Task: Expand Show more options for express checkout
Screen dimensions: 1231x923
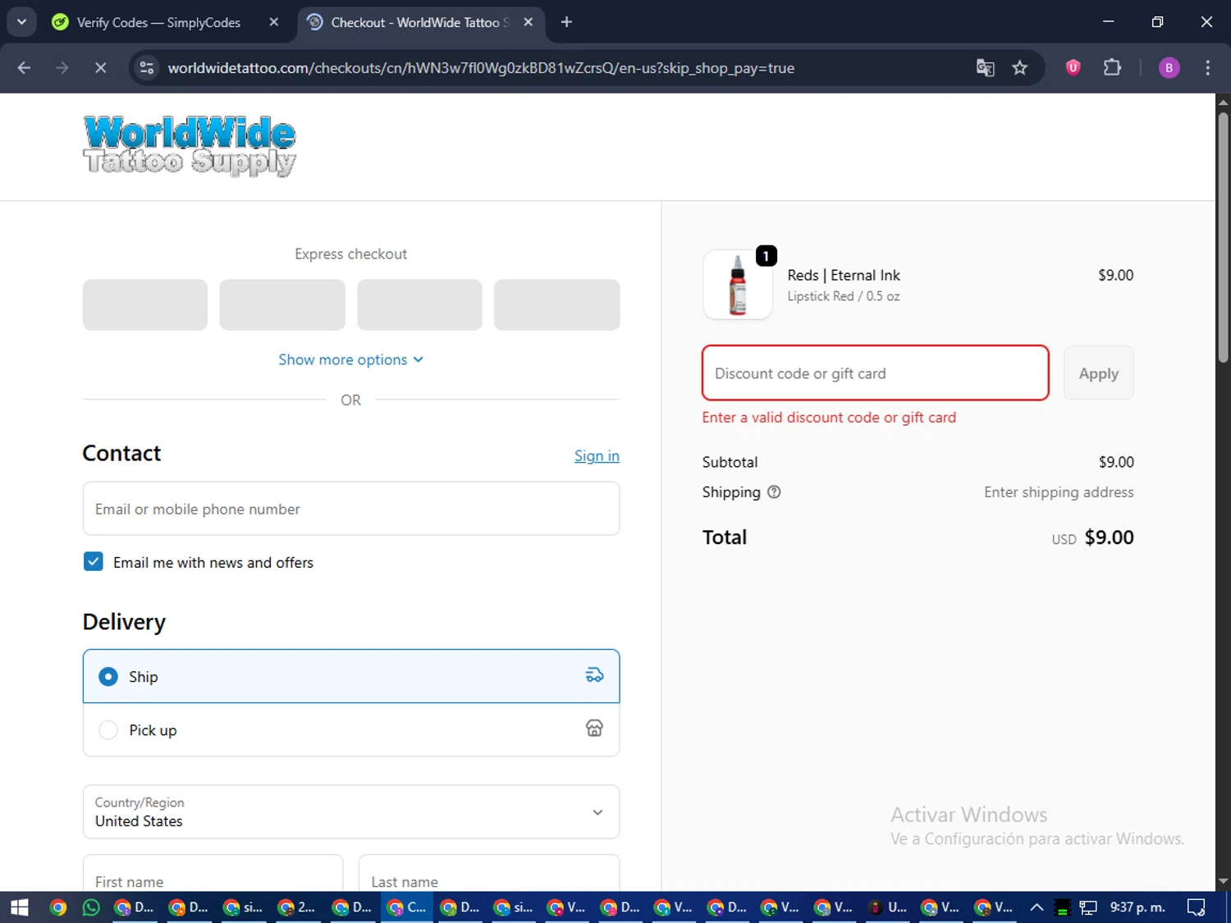Action: [x=351, y=359]
